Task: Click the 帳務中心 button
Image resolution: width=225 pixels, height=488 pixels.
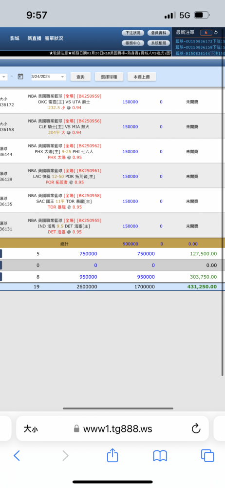Action: [133, 43]
